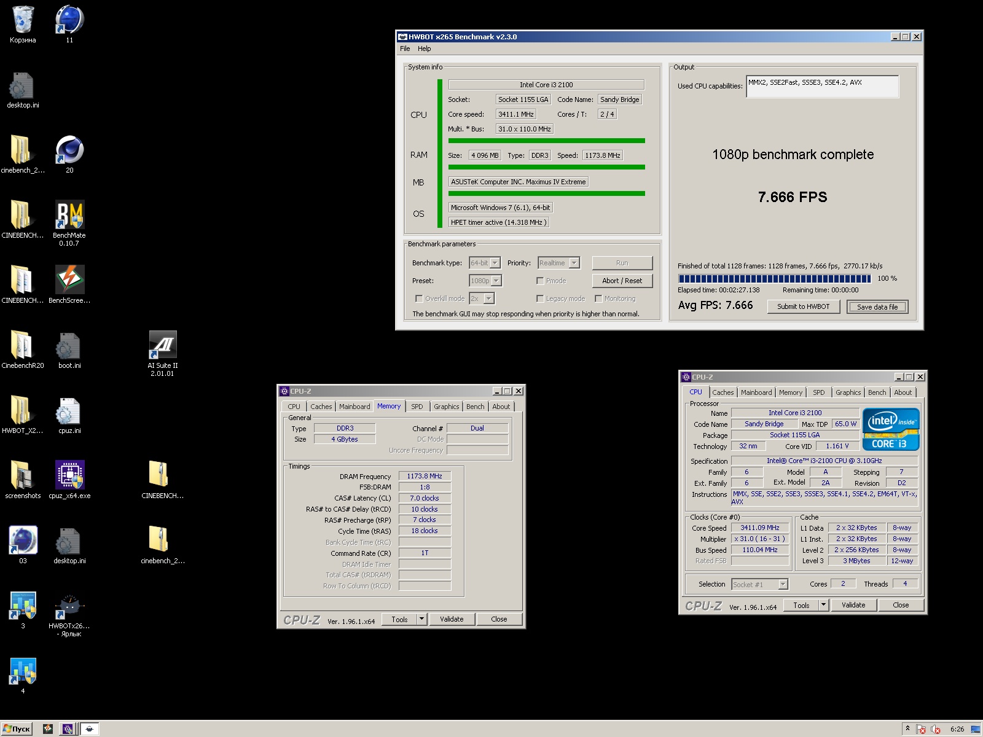Image resolution: width=983 pixels, height=737 pixels.
Task: Click the 6:26 taskbar clock
Action: (x=957, y=729)
